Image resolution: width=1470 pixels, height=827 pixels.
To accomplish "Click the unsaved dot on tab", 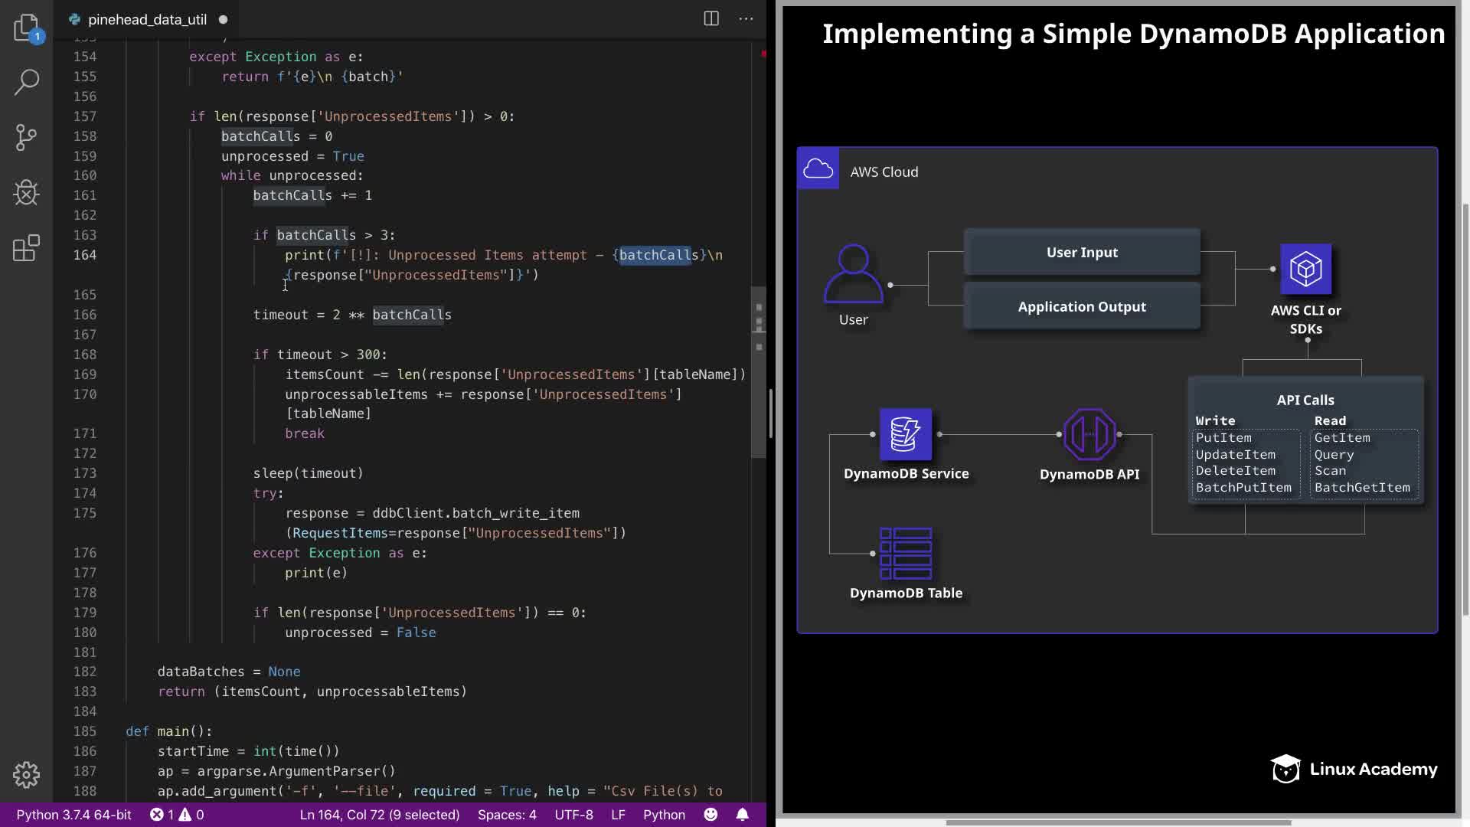I will pyautogui.click(x=223, y=19).
